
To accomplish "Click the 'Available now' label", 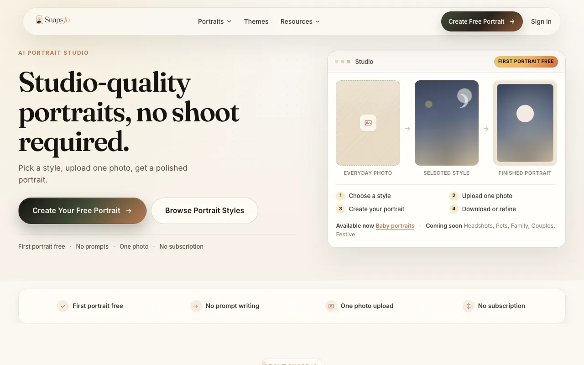I will pos(355,226).
